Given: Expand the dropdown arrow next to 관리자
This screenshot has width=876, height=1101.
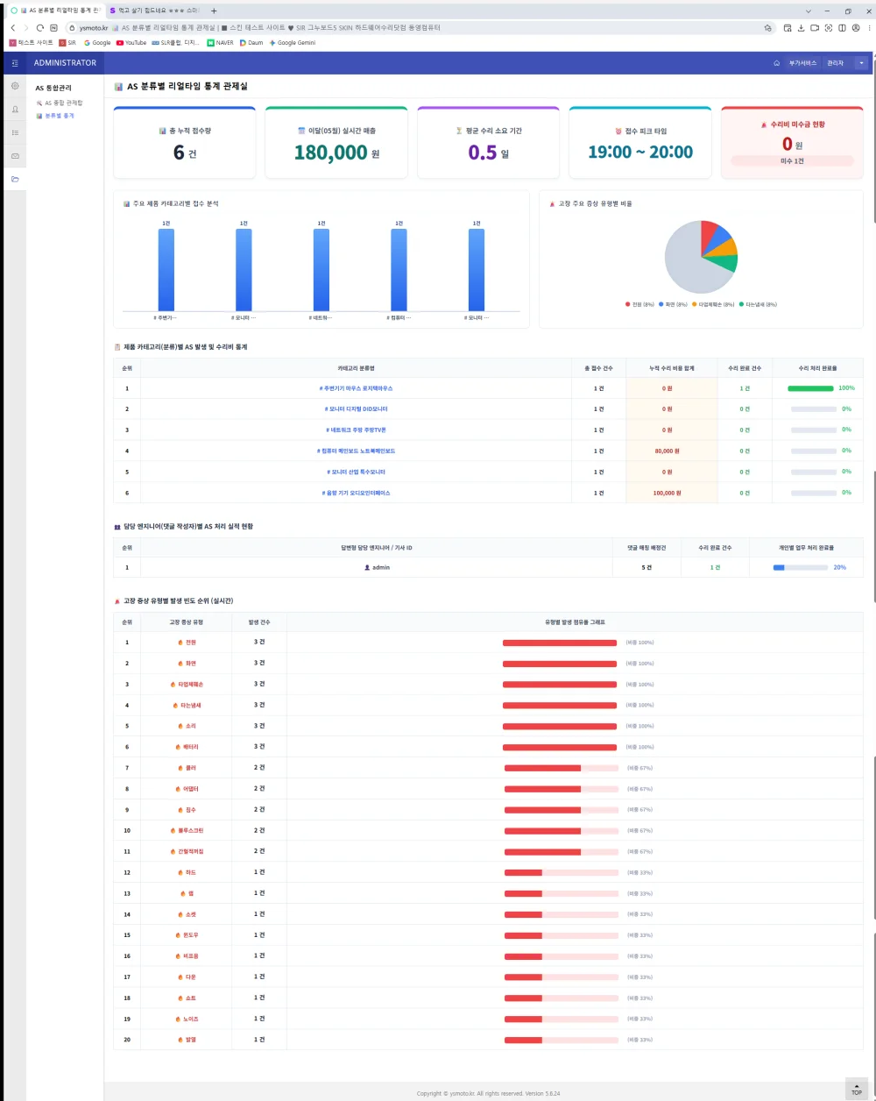Looking at the screenshot, I should [x=861, y=63].
